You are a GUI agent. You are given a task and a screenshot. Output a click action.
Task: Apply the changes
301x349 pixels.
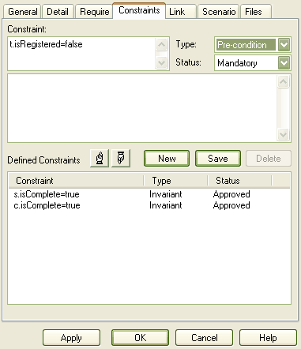[x=71, y=338]
